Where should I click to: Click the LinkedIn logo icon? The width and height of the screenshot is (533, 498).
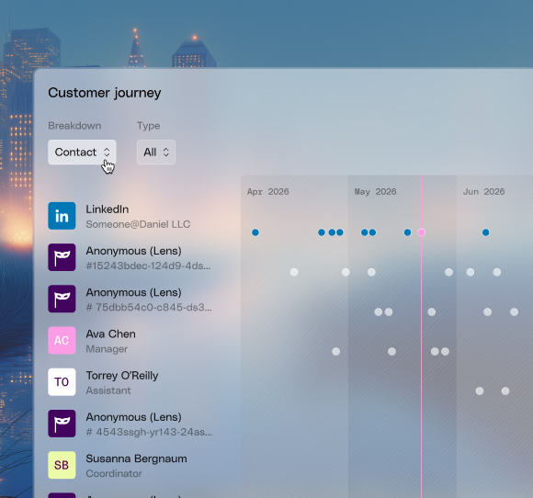pos(62,216)
